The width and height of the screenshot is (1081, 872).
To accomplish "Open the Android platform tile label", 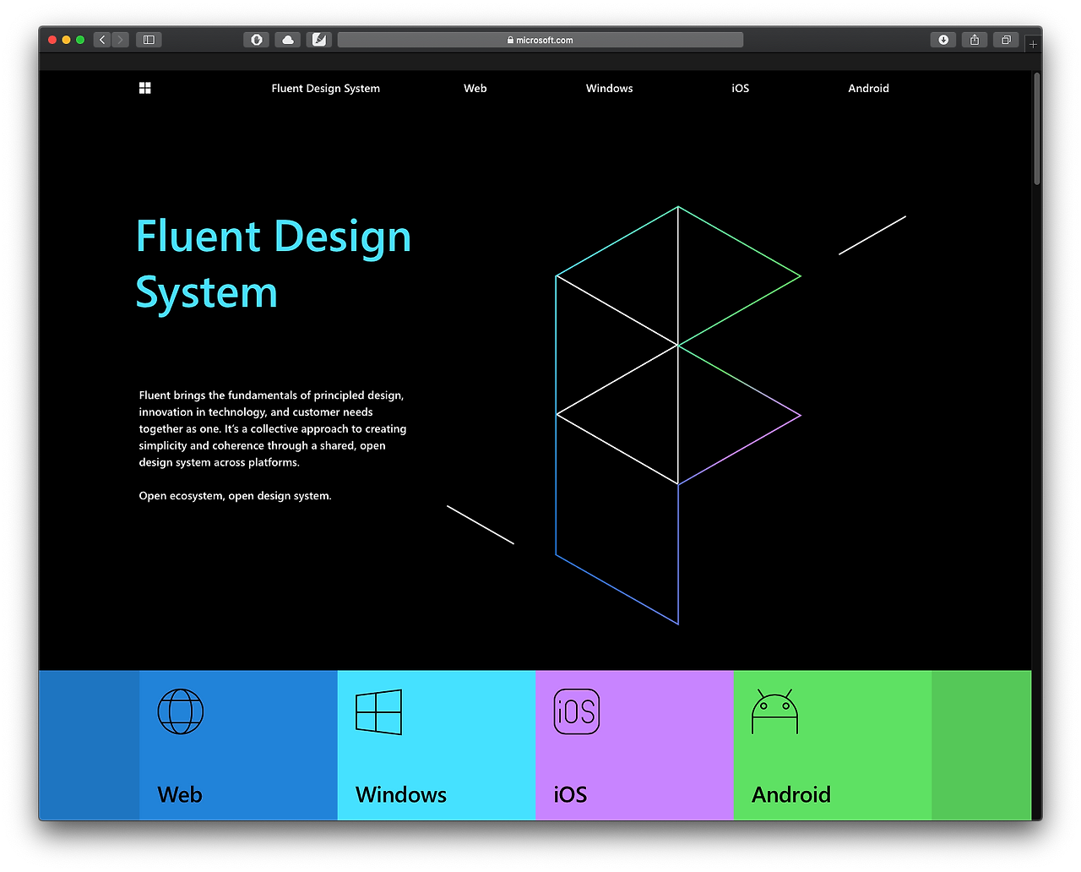I will 791,794.
